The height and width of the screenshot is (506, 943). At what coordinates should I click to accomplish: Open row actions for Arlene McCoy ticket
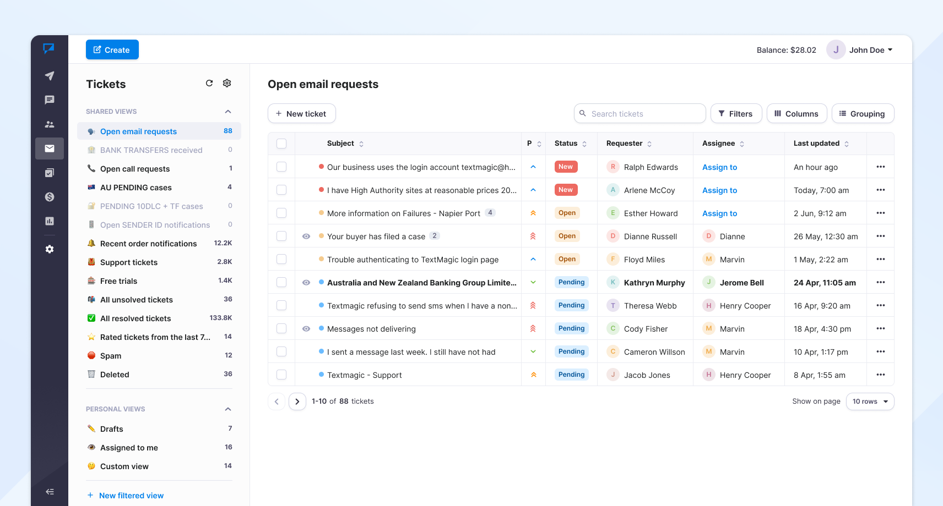pos(881,190)
